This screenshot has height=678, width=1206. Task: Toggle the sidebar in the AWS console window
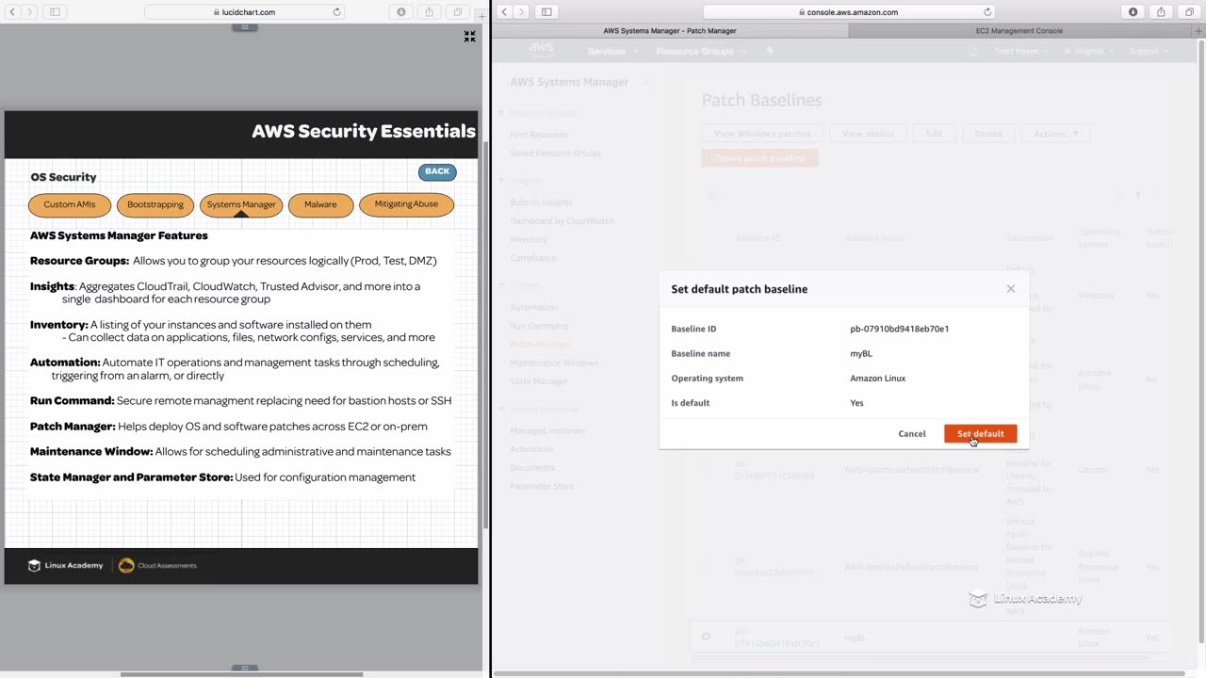click(546, 12)
